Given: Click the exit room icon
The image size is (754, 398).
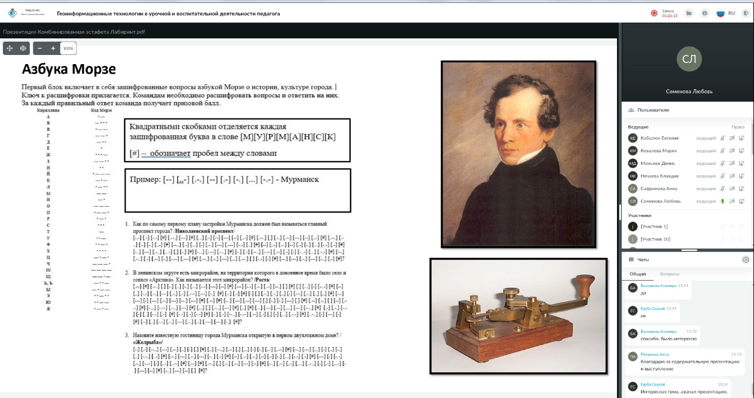Looking at the screenshot, I should click(745, 13).
